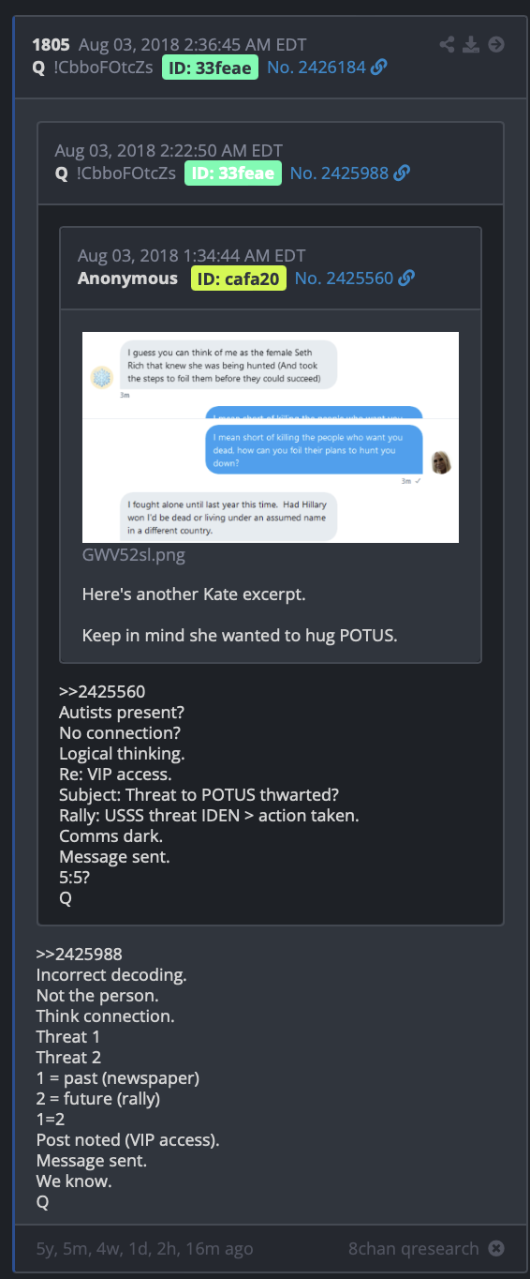The height and width of the screenshot is (1279, 530).
Task: Click link icon next to No. 2425988
Action: (402, 173)
